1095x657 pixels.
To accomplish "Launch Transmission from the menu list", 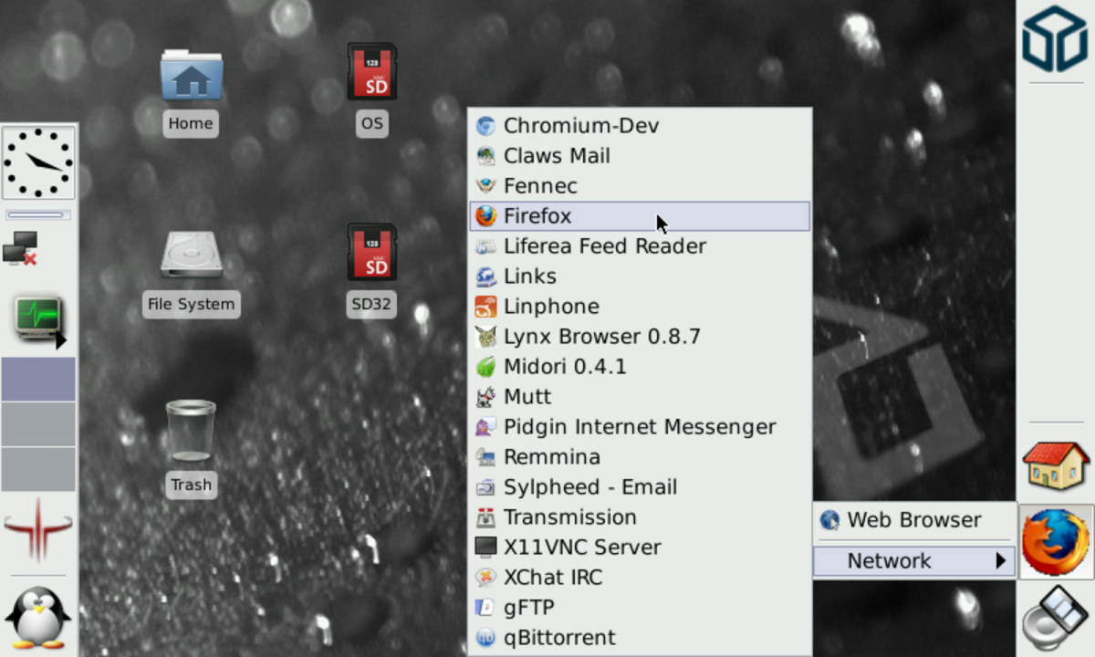I will coord(569,517).
